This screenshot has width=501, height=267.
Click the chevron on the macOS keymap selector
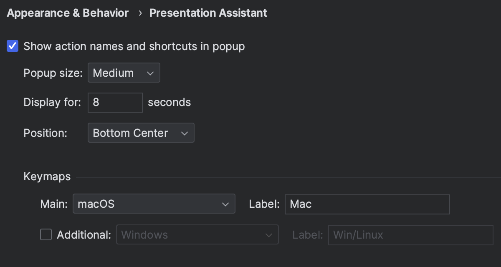coord(225,204)
